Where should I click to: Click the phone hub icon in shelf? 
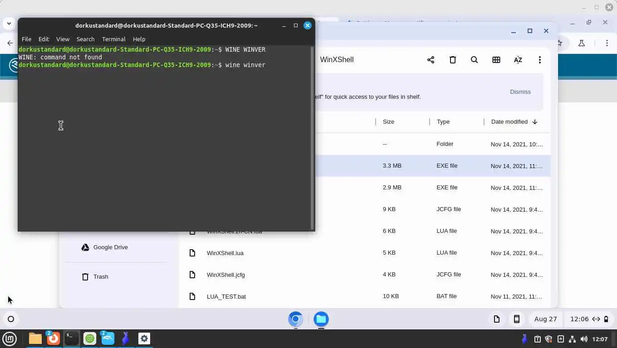pyautogui.click(x=516, y=319)
